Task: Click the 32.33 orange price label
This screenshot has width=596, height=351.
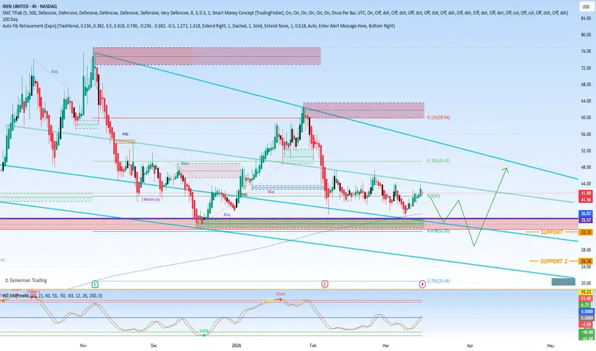Action: pos(586,232)
